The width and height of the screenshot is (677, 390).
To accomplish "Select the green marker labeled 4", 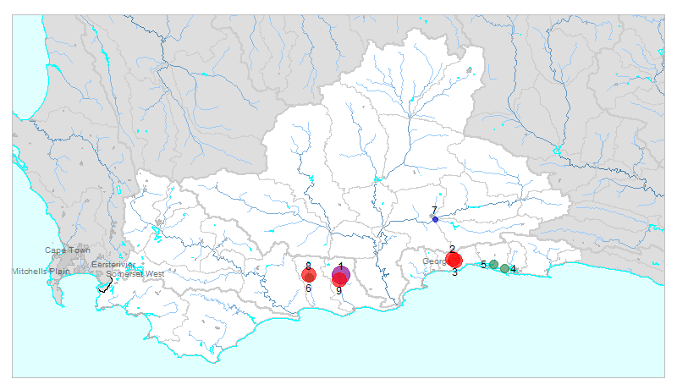I will point(504,268).
